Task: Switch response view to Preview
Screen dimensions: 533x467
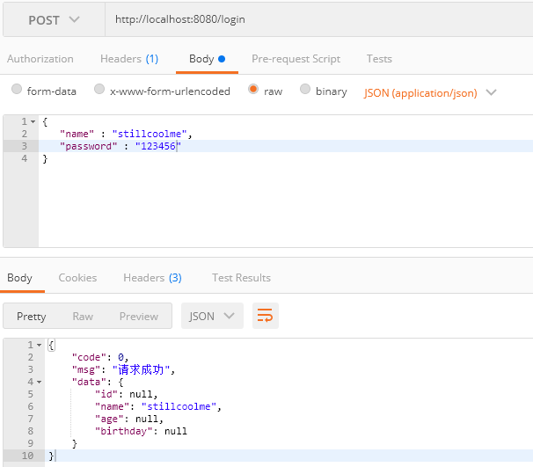Action: pos(138,317)
